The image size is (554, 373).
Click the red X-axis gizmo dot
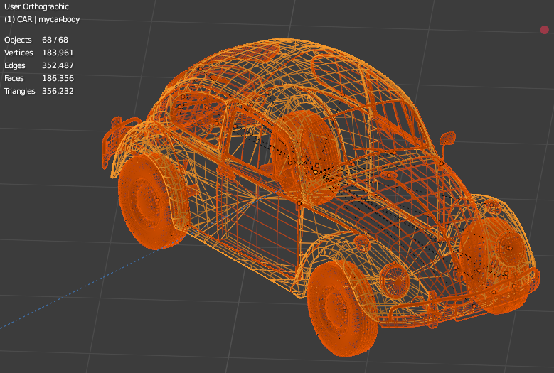coord(545,30)
